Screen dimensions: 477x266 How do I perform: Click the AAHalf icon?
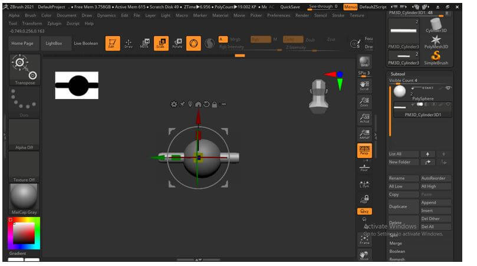point(364,134)
